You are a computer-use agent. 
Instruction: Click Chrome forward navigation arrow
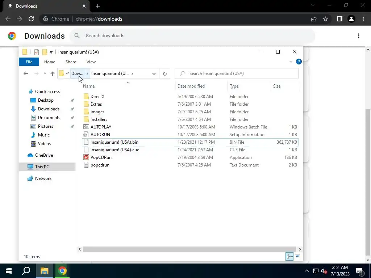pos(20,19)
